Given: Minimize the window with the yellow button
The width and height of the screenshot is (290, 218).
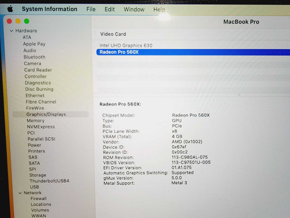Looking at the screenshot, I should [x=18, y=21].
